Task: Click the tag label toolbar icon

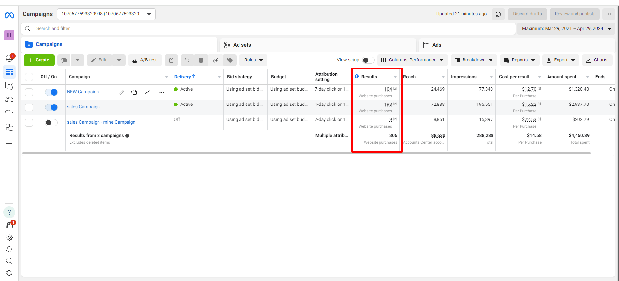Action: click(230, 60)
